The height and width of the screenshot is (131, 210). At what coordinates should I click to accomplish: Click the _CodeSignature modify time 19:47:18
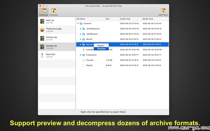[152, 29]
